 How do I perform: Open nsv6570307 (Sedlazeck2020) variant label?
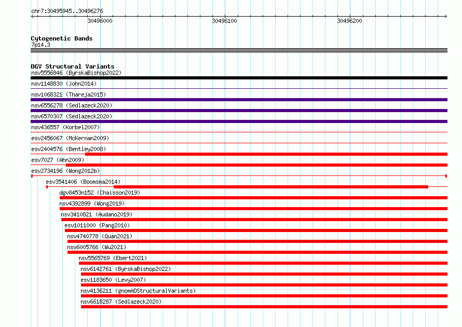(72, 116)
